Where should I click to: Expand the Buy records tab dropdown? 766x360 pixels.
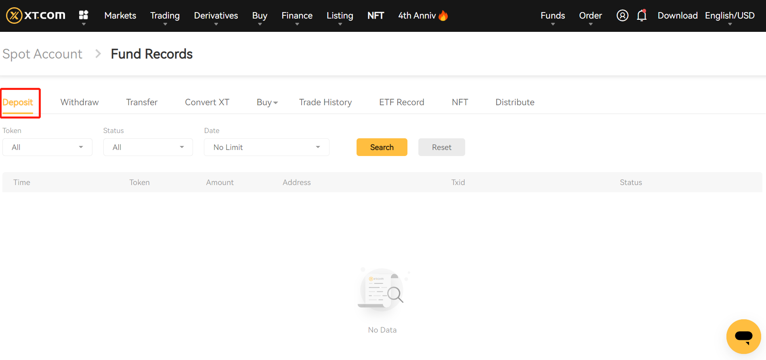(x=267, y=102)
